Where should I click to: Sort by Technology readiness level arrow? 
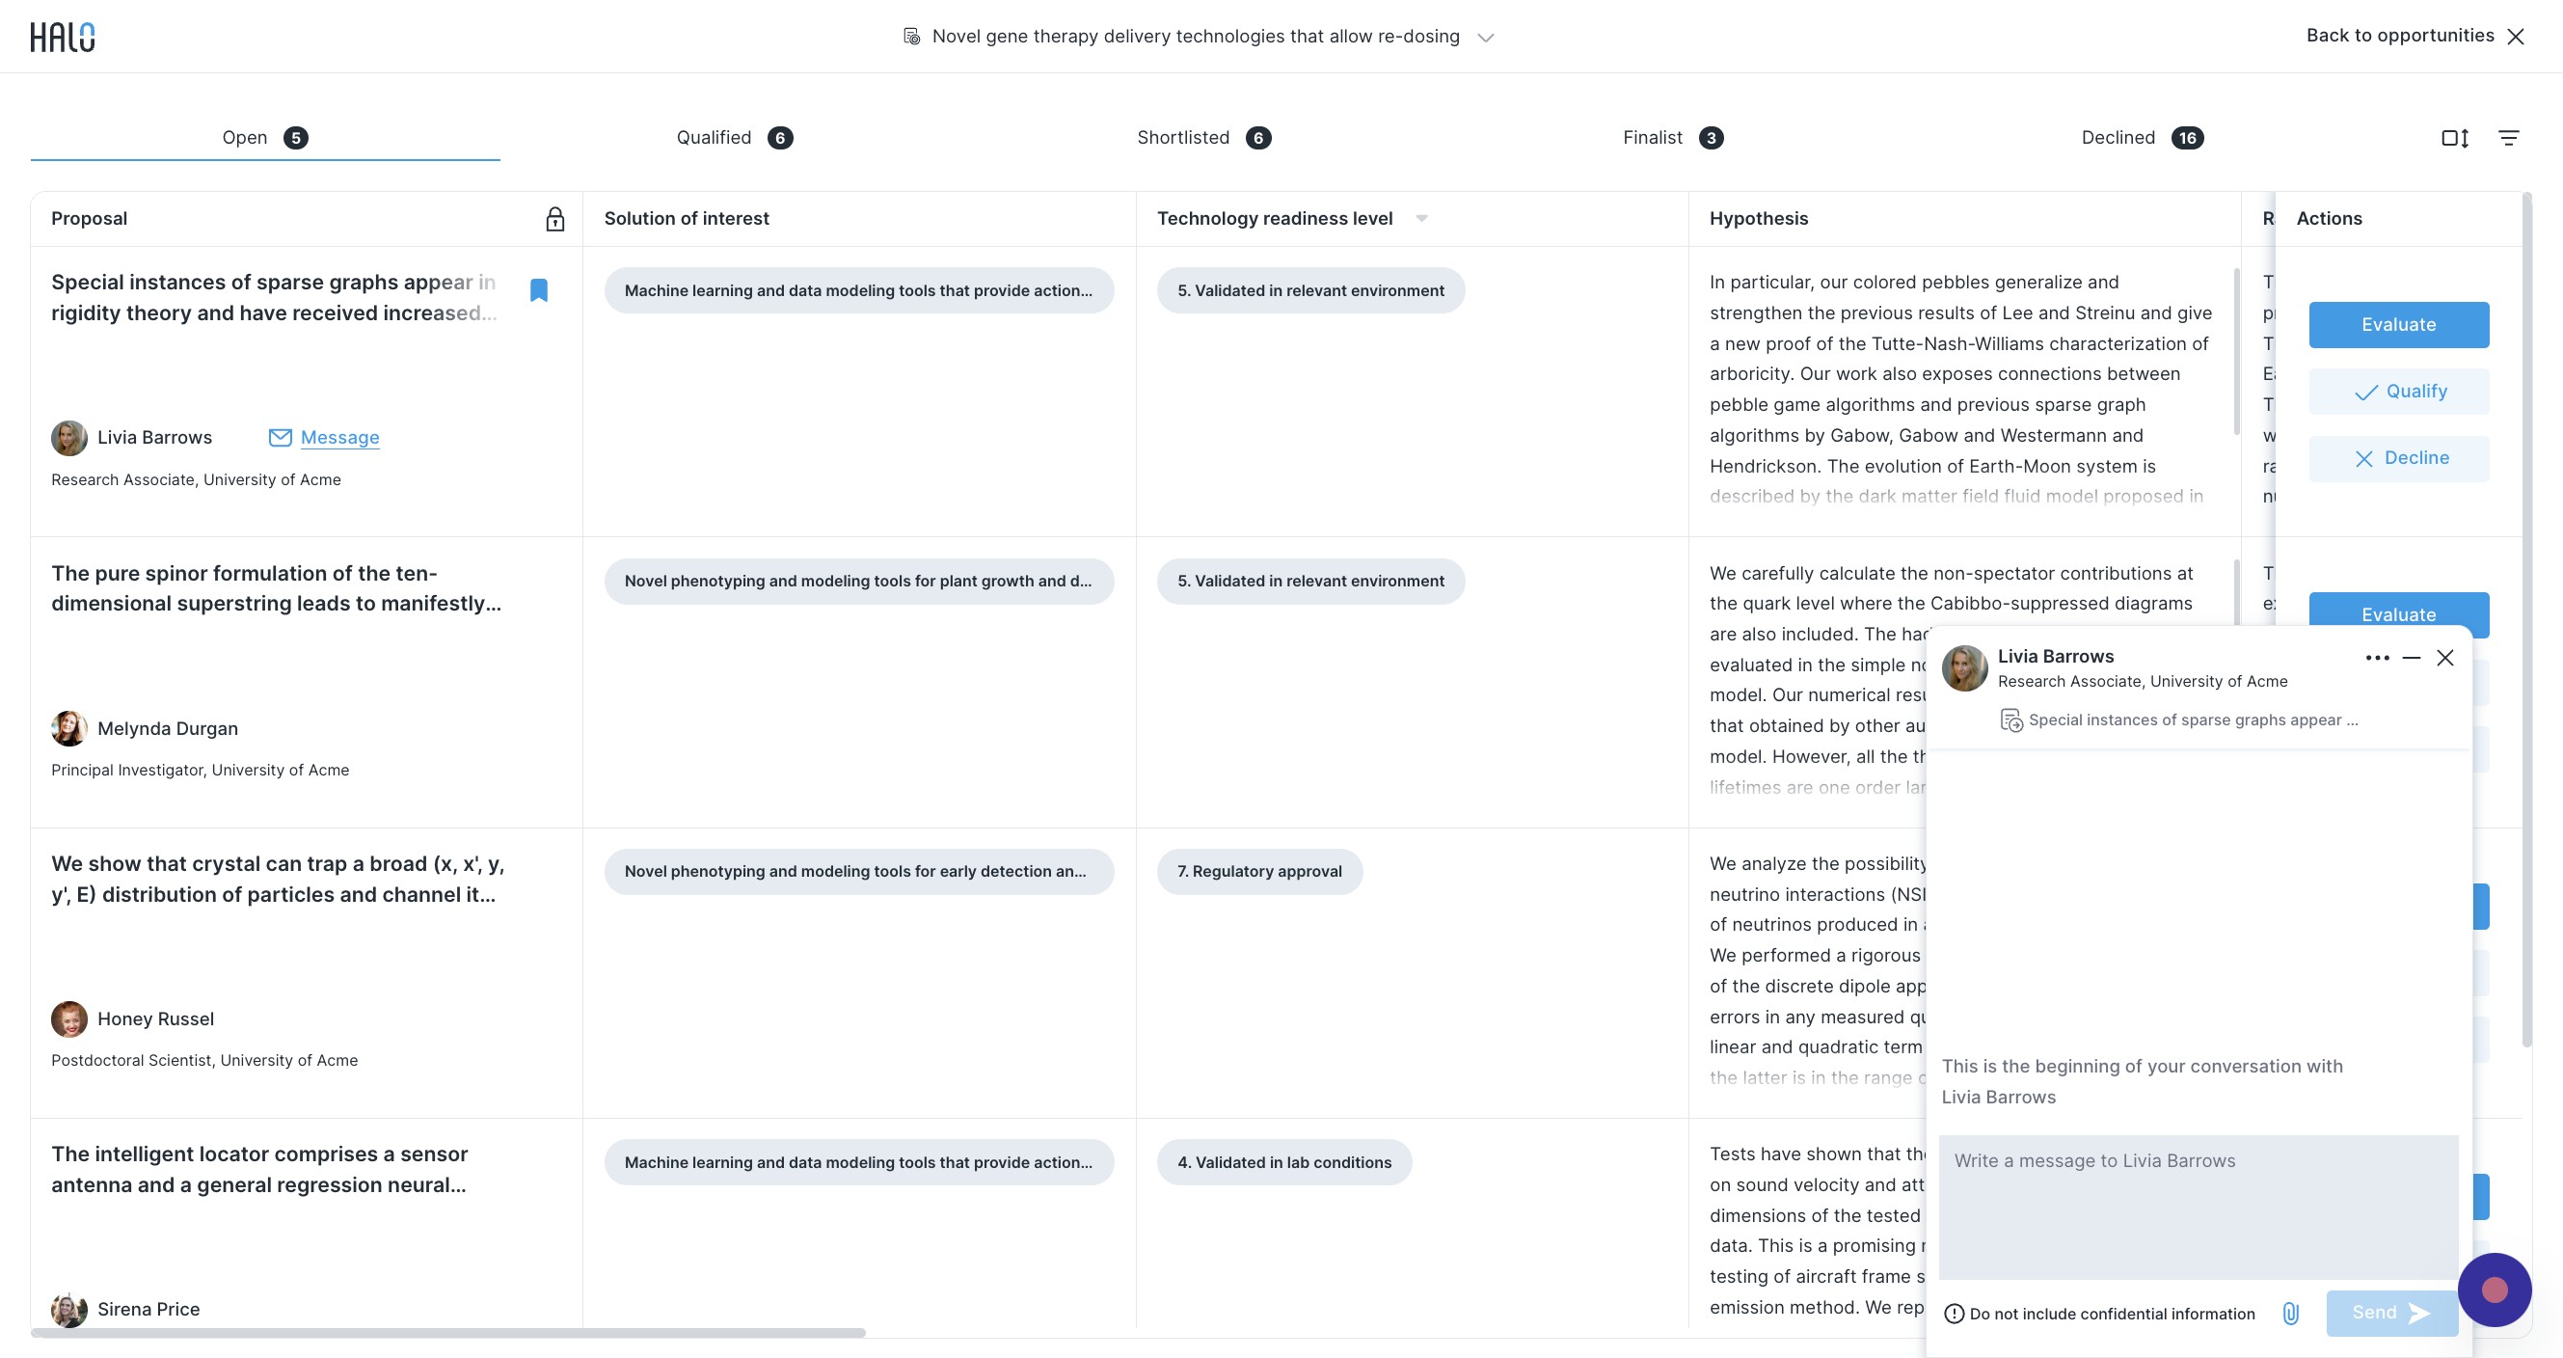1420,219
